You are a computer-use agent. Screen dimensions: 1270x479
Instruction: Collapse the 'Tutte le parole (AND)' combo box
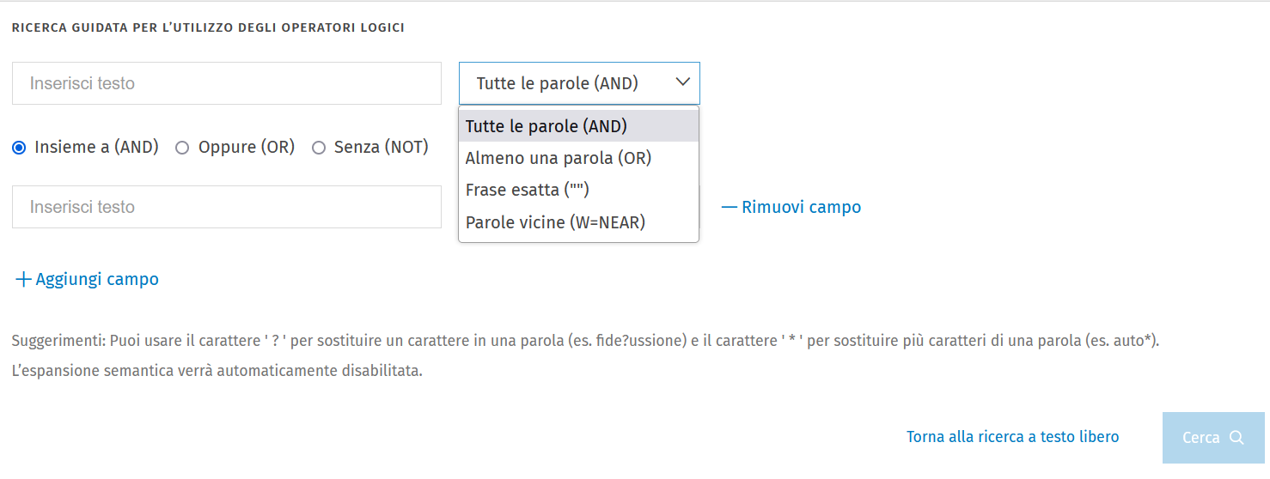(578, 83)
